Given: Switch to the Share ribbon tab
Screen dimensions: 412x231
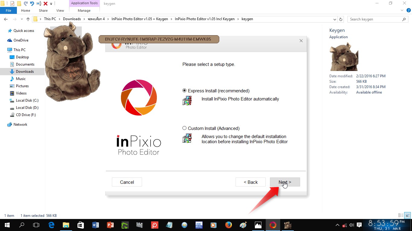Looking at the screenshot, I should (43, 11).
